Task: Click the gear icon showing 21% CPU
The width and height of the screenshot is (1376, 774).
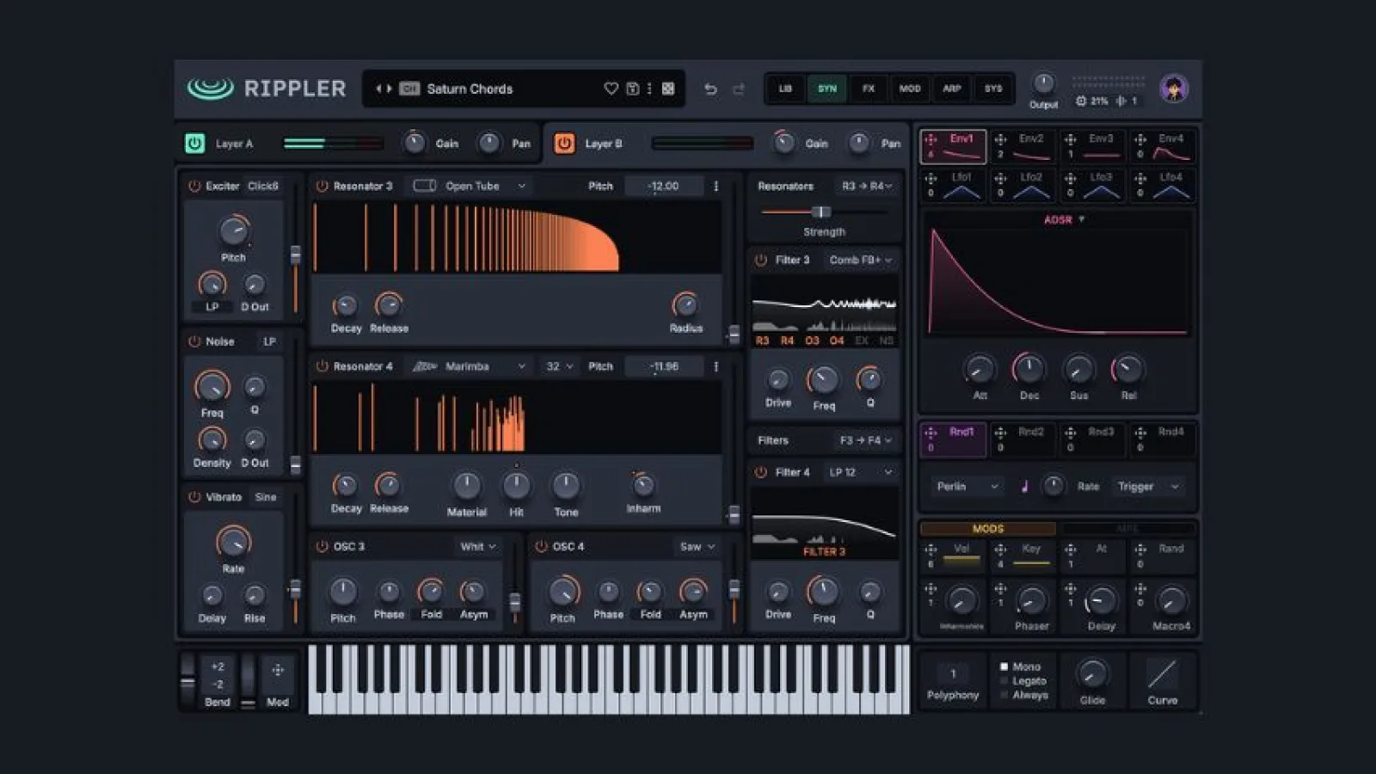Action: tap(1081, 101)
